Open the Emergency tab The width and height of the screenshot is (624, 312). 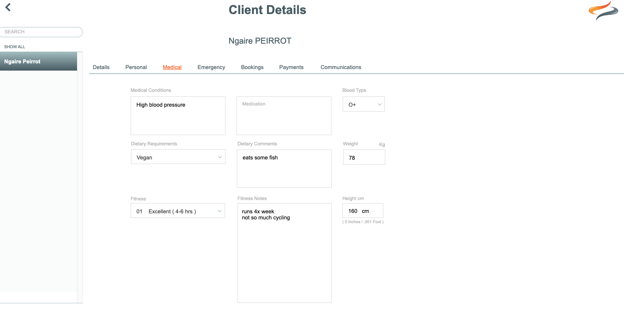click(211, 67)
